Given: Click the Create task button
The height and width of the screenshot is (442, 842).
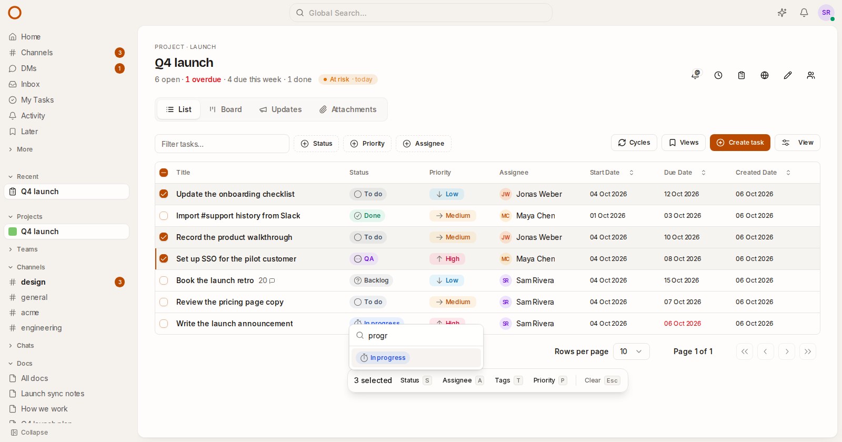Looking at the screenshot, I should (x=740, y=143).
